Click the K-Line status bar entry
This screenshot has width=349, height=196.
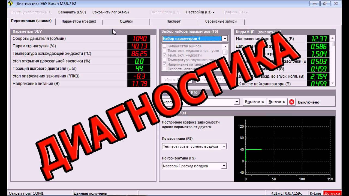(315, 193)
